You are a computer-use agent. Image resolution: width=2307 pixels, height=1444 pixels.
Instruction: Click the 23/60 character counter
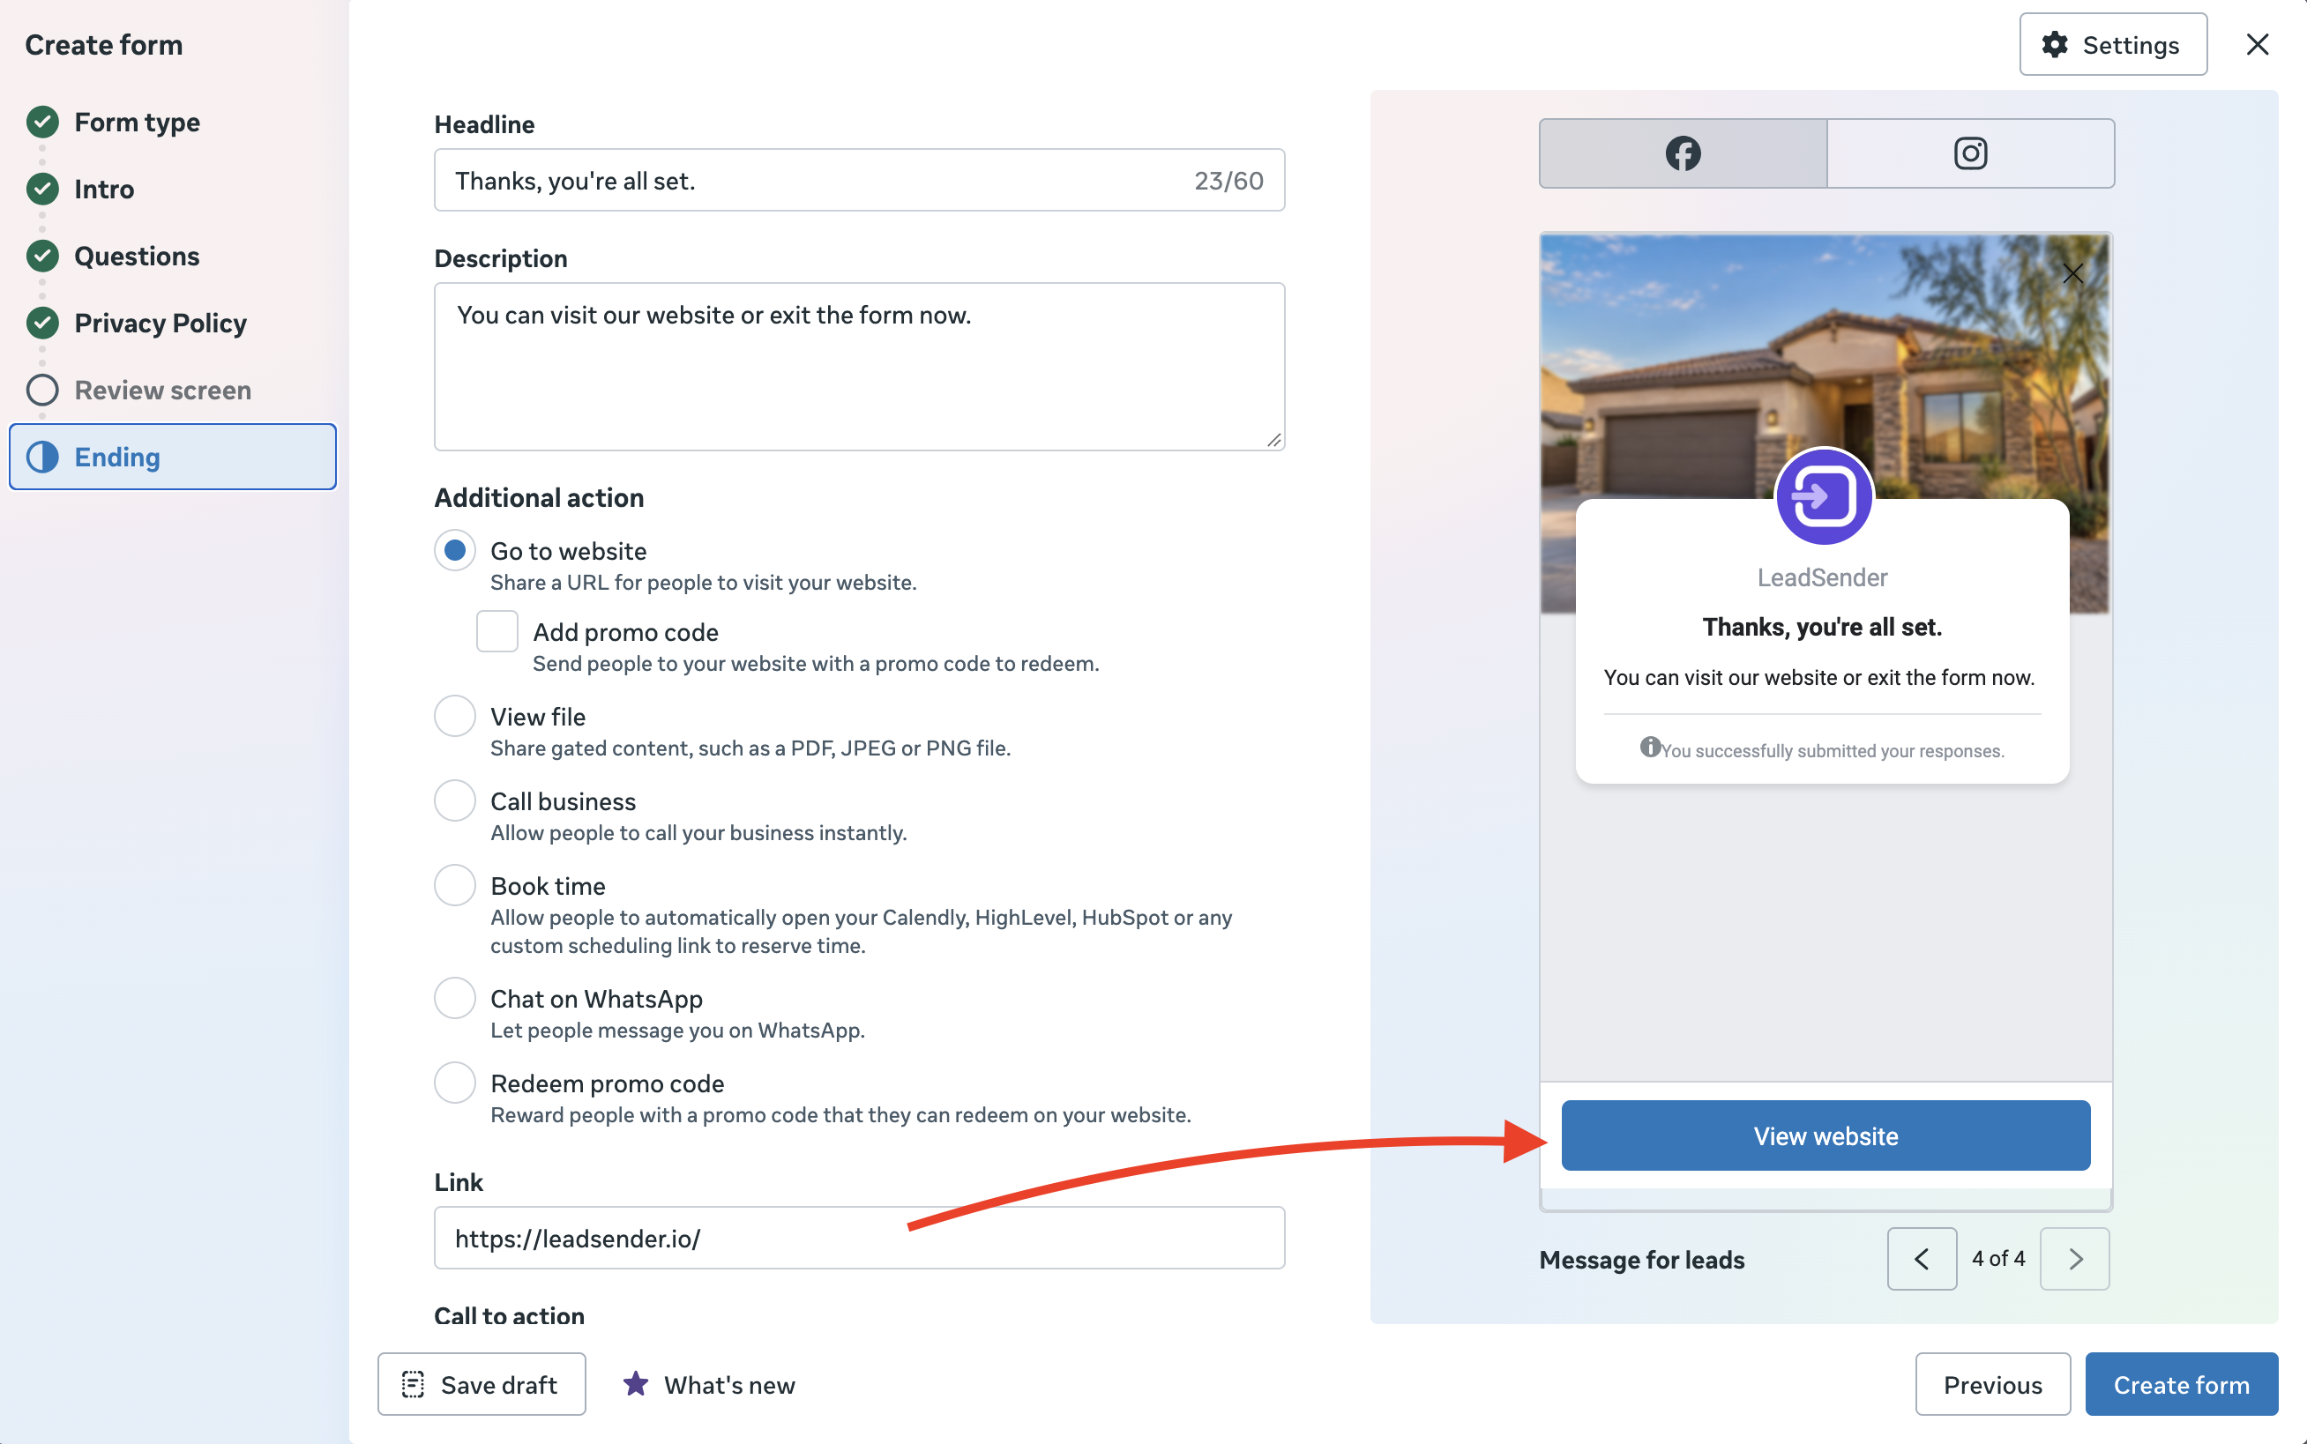click(1228, 181)
